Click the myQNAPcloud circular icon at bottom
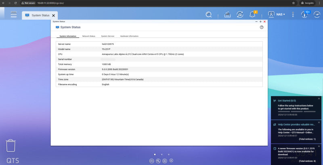 [x=152, y=161]
